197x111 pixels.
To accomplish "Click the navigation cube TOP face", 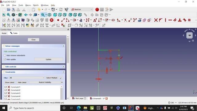I will pyautogui.click(x=190, y=35).
